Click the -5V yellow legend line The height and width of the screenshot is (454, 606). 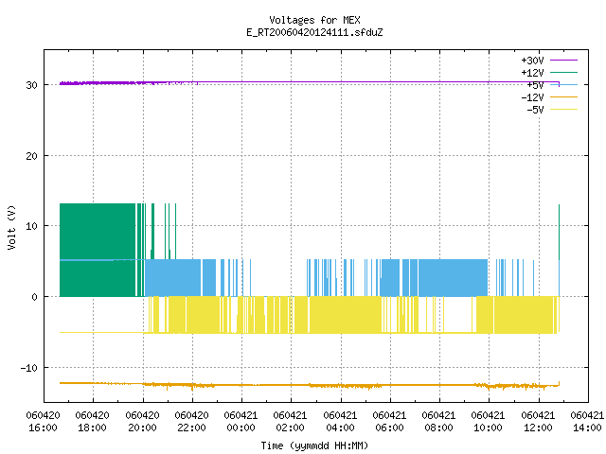[x=563, y=110]
